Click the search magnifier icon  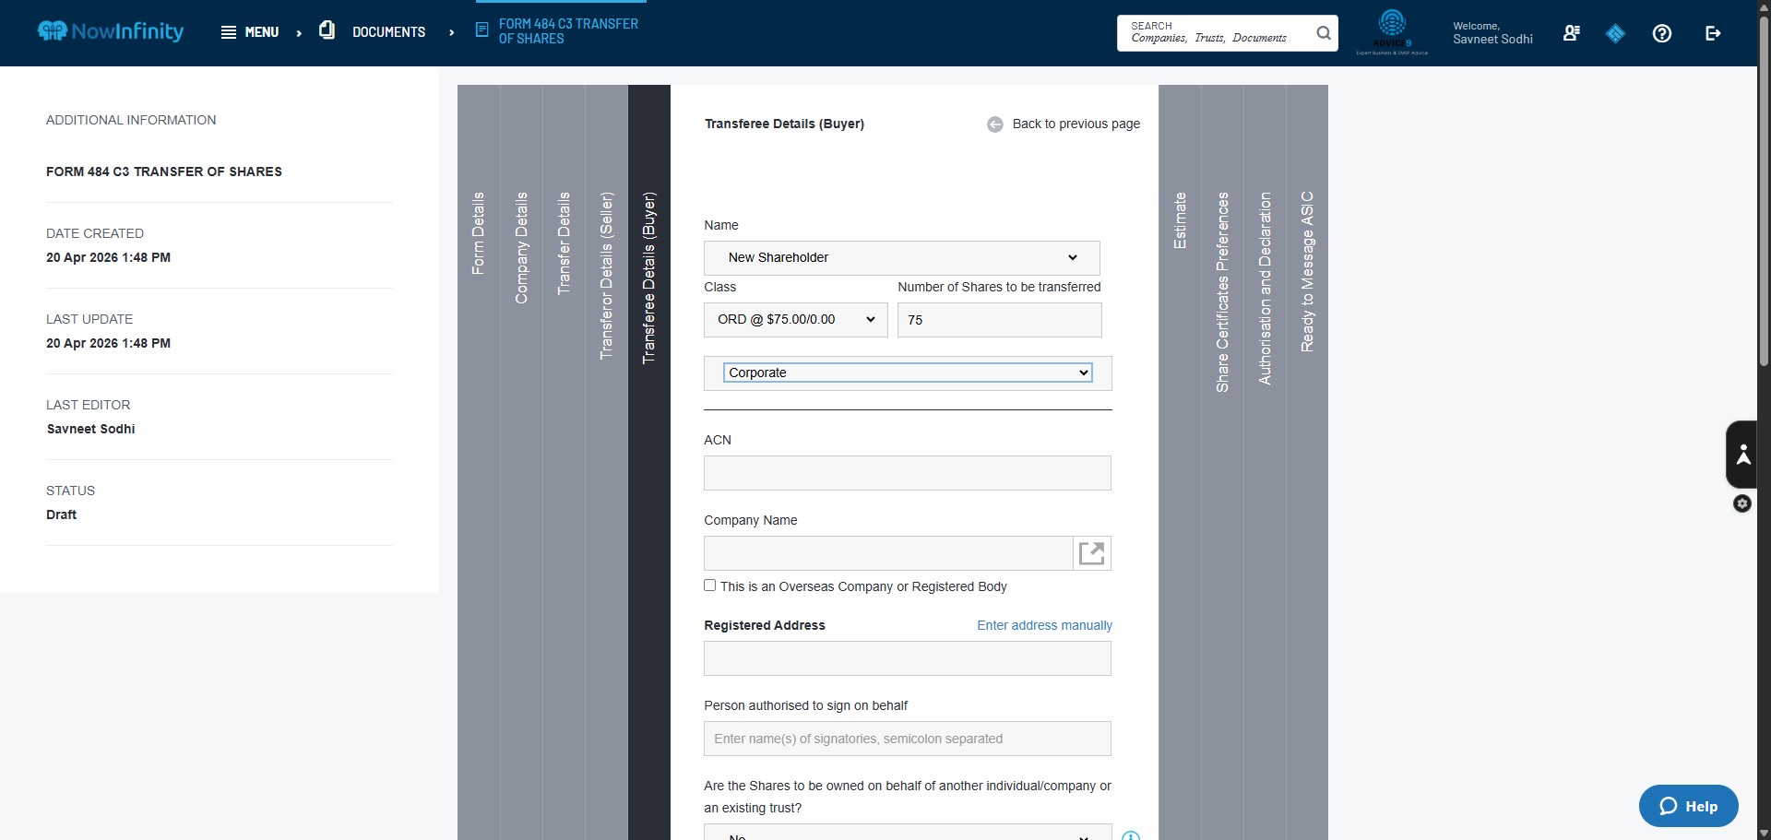1324,33
